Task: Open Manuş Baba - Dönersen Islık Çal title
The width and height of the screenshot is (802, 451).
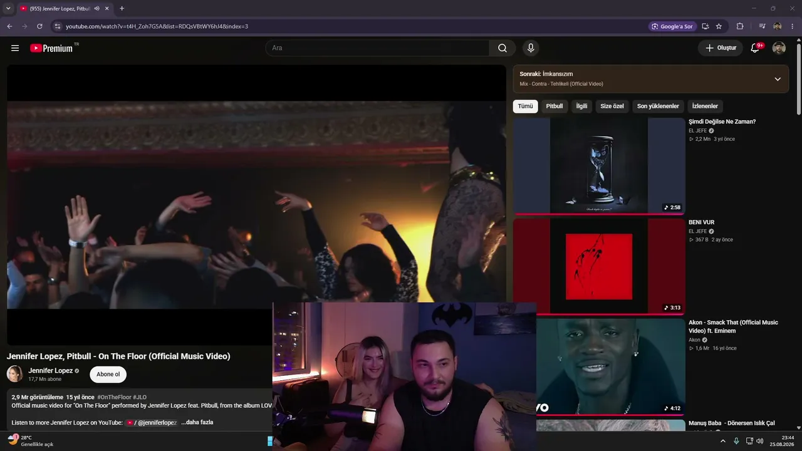Action: [732, 423]
